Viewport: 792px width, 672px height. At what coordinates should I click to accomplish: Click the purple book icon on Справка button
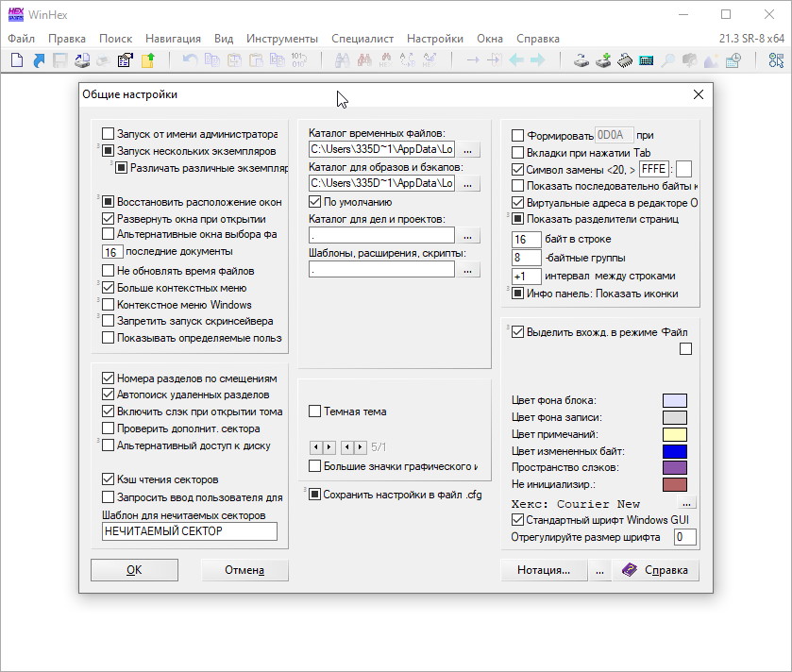tap(630, 569)
